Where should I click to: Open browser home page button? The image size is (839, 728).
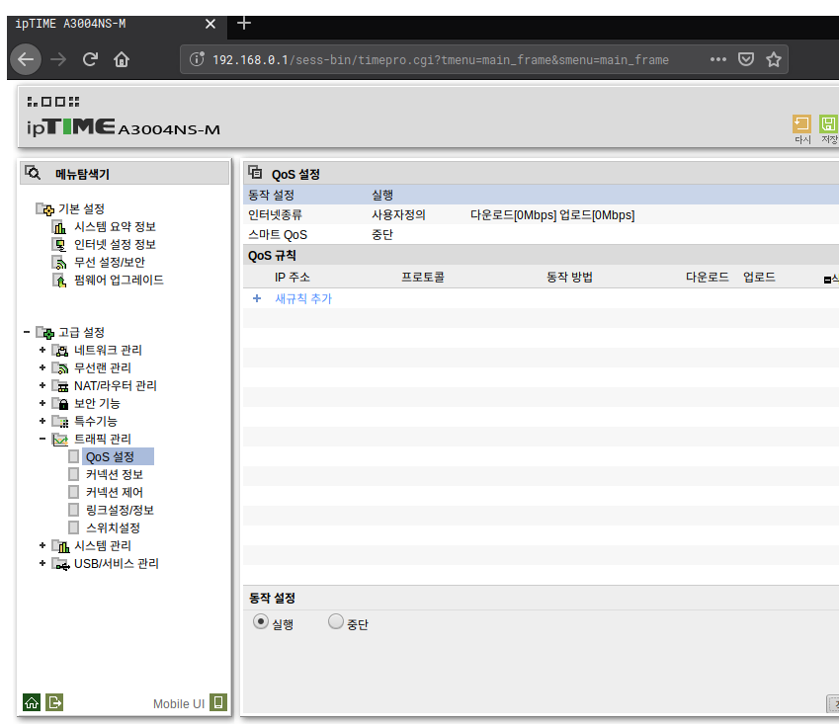pyautogui.click(x=122, y=59)
